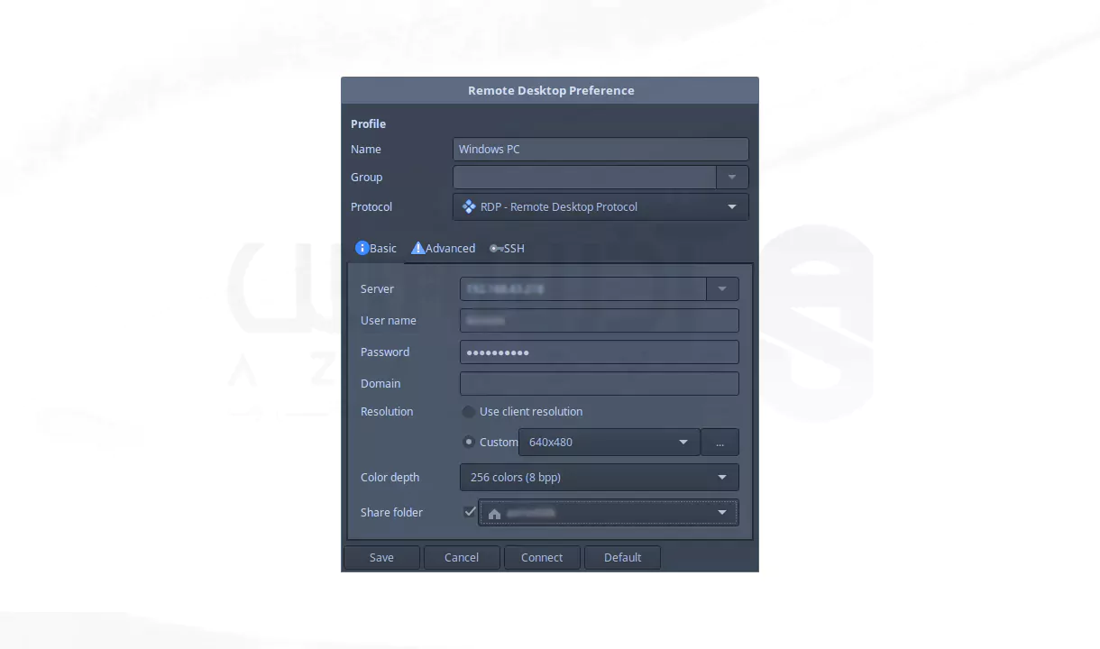Expand the Server history dropdown arrow
Image resolution: width=1100 pixels, height=649 pixels.
point(722,289)
